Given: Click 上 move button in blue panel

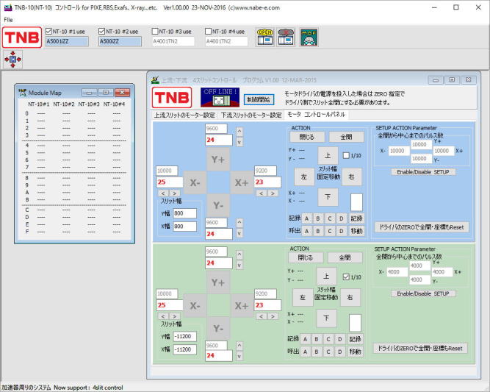Looking at the screenshot, I should click(x=328, y=155).
